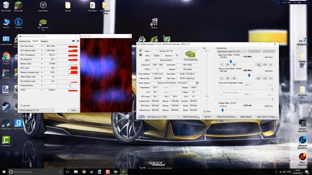Open Steam from the desktop
The height and width of the screenshot is (175, 312).
[6, 107]
